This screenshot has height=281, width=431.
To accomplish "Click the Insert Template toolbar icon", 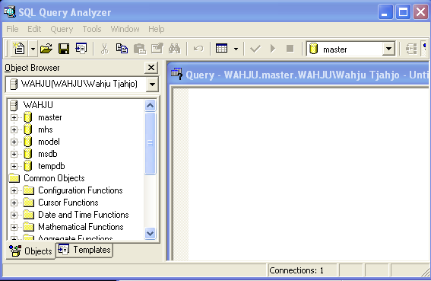I will [x=81, y=49].
